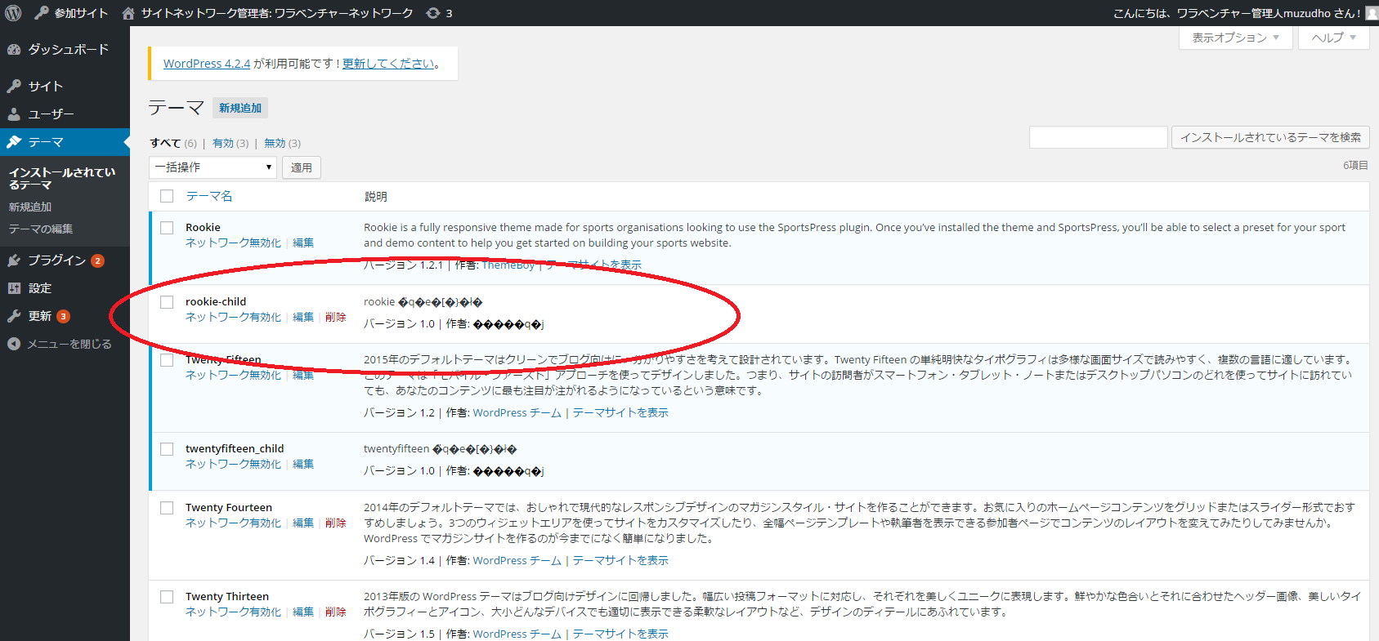Click the 設定 sliders icon
The width and height of the screenshot is (1379, 641).
point(14,288)
